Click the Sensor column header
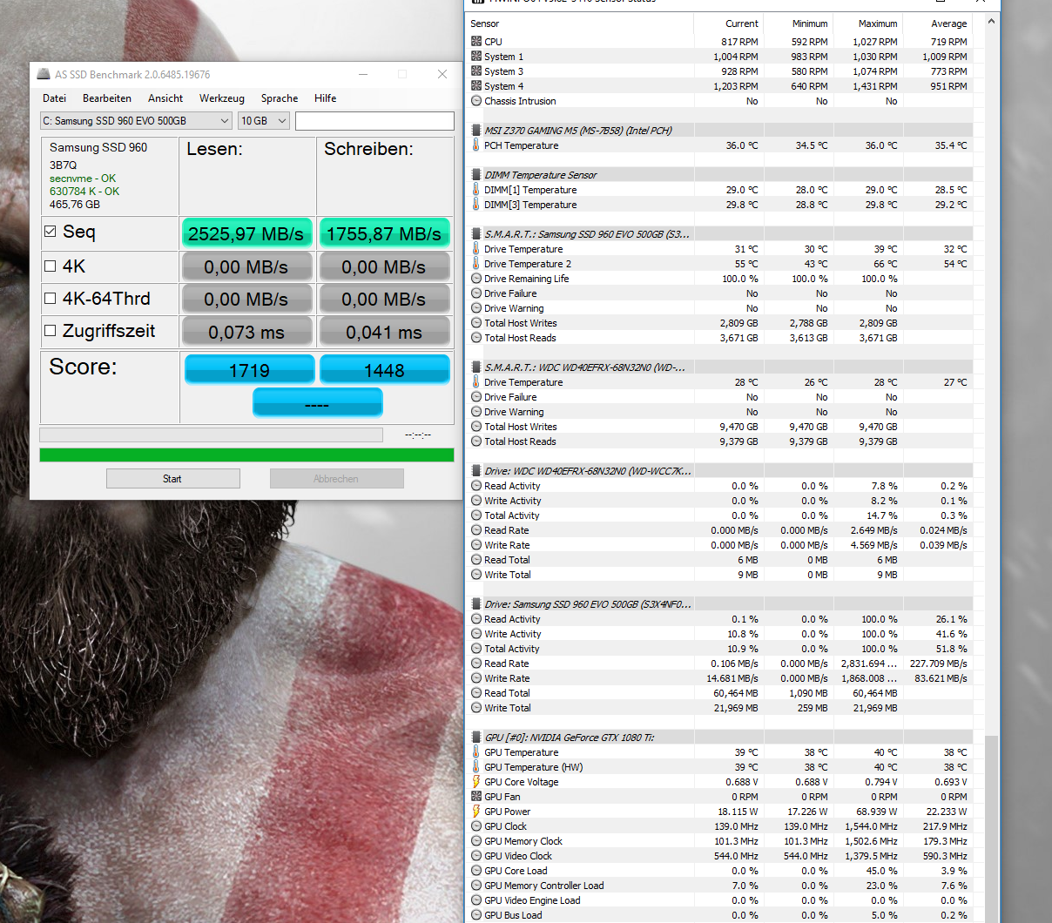The image size is (1052, 923). coord(581,24)
